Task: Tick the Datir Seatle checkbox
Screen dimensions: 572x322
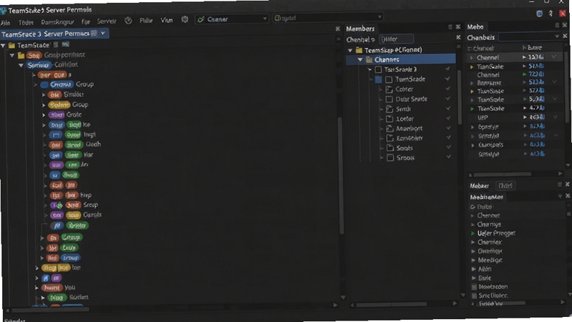Action: click(x=389, y=99)
